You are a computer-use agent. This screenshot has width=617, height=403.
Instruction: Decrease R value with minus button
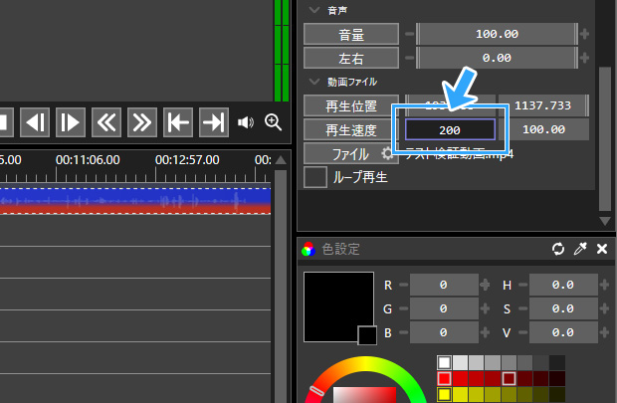click(404, 285)
